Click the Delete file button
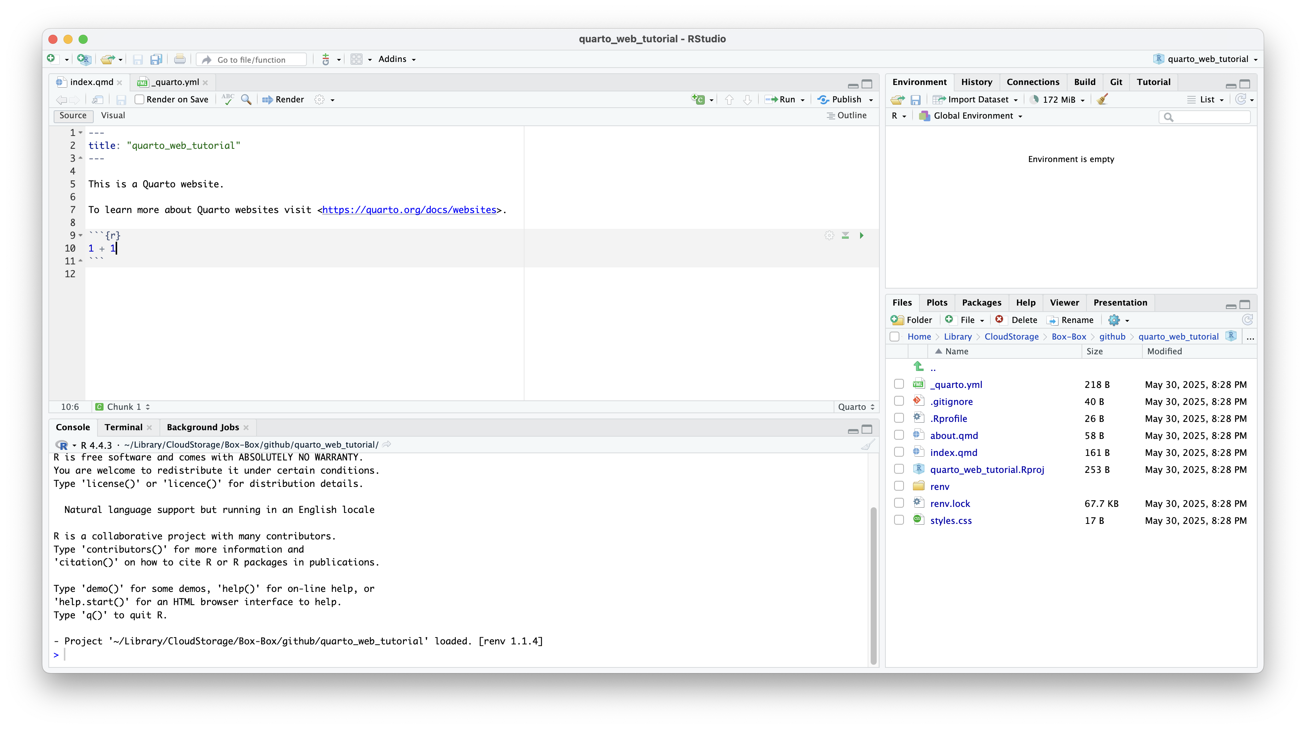 pos(1016,320)
